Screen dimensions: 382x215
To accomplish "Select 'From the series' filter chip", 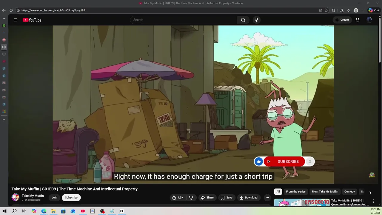I will [x=296, y=192].
